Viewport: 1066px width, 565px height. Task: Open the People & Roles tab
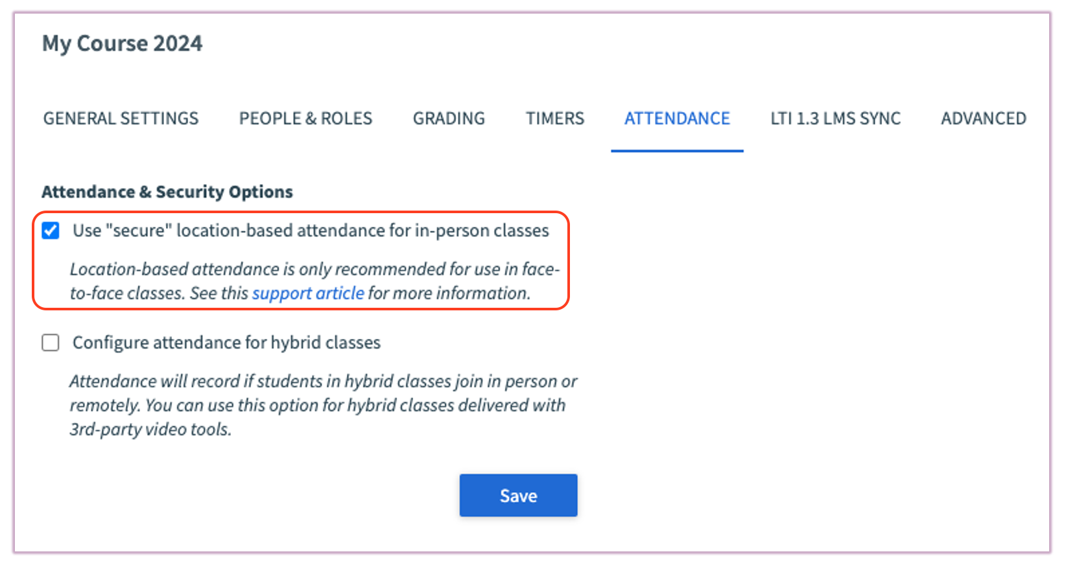coord(305,118)
